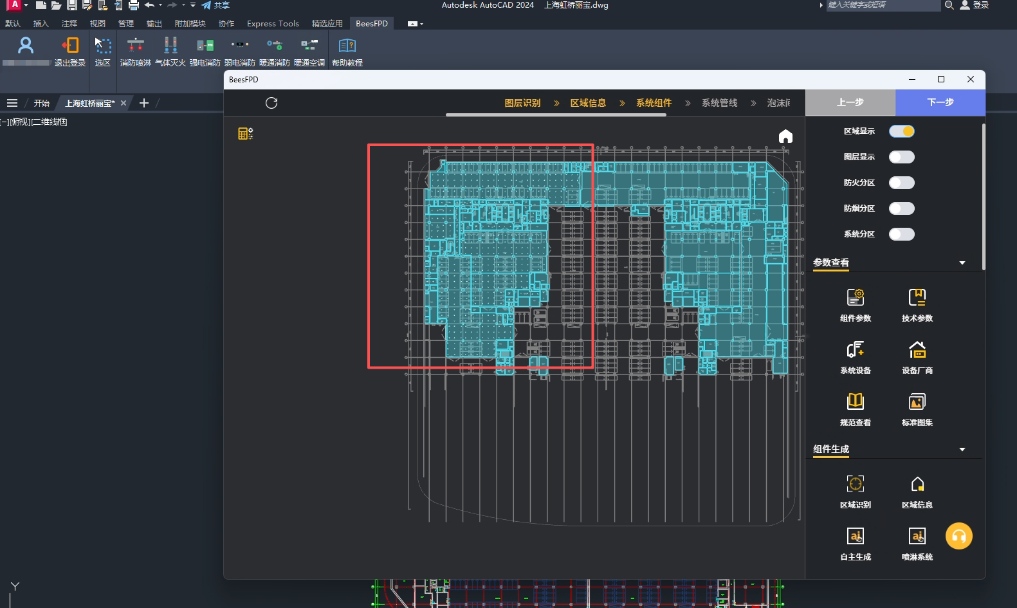Image resolution: width=1017 pixels, height=608 pixels.
Task: Collapse the 参数查看 section arrow
Action: [962, 263]
